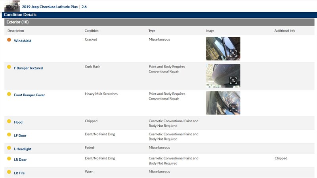Open the LR Door item link
The height and width of the screenshot is (178, 317).
[20, 160]
